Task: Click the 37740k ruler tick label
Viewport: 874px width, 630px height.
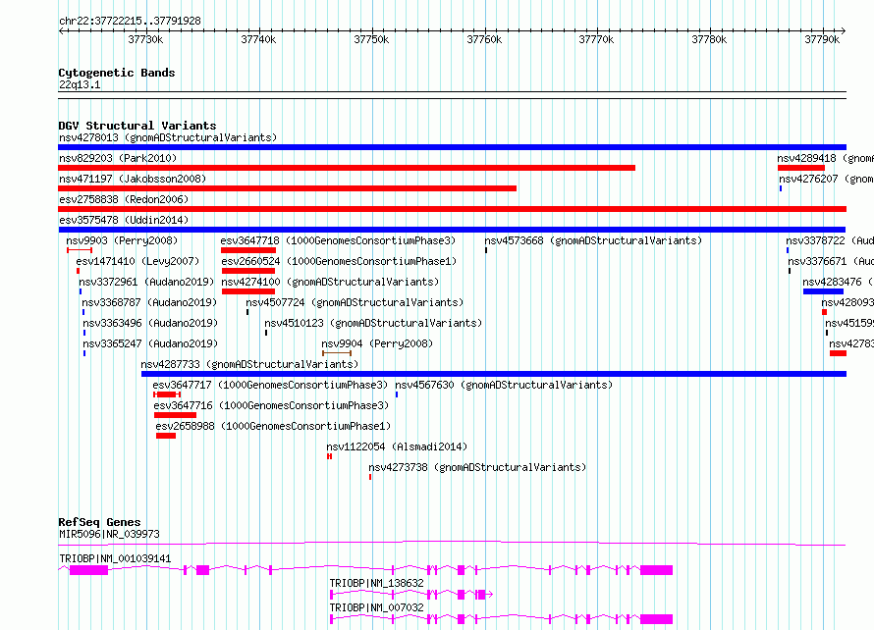Action: (x=258, y=39)
